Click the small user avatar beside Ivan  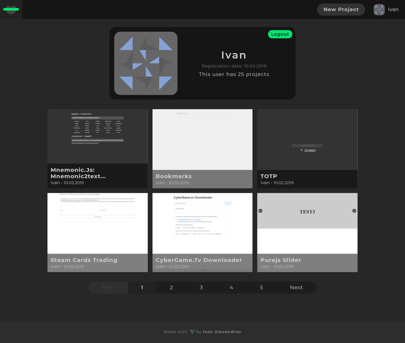point(379,10)
